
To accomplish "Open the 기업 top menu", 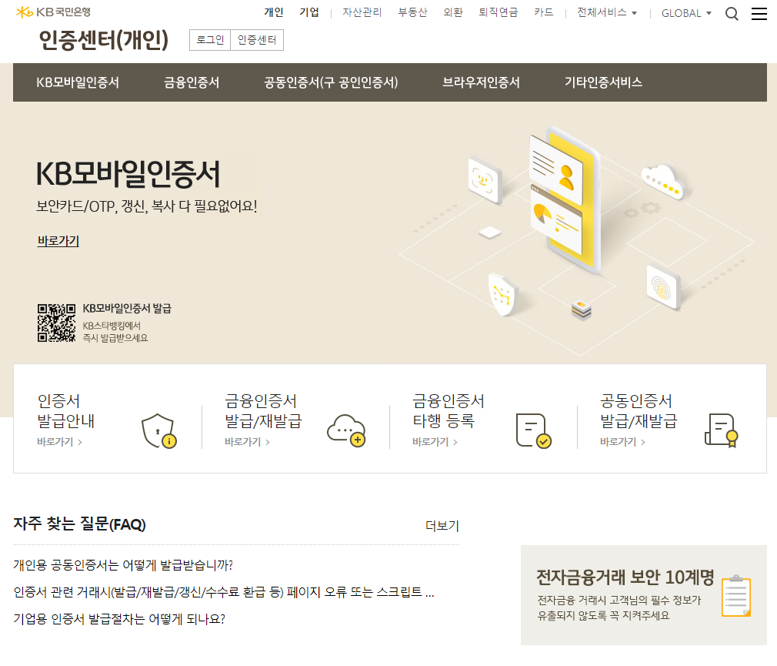I will (x=309, y=12).
